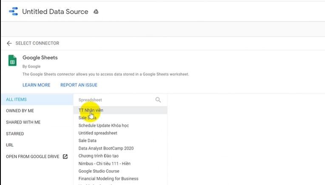The image size is (325, 185).
Task: Choose the URL option in the sidebar
Action: click(x=10, y=145)
